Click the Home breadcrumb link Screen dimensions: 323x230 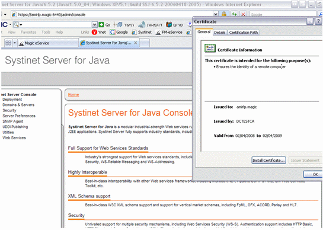pyautogui.click(x=73, y=95)
